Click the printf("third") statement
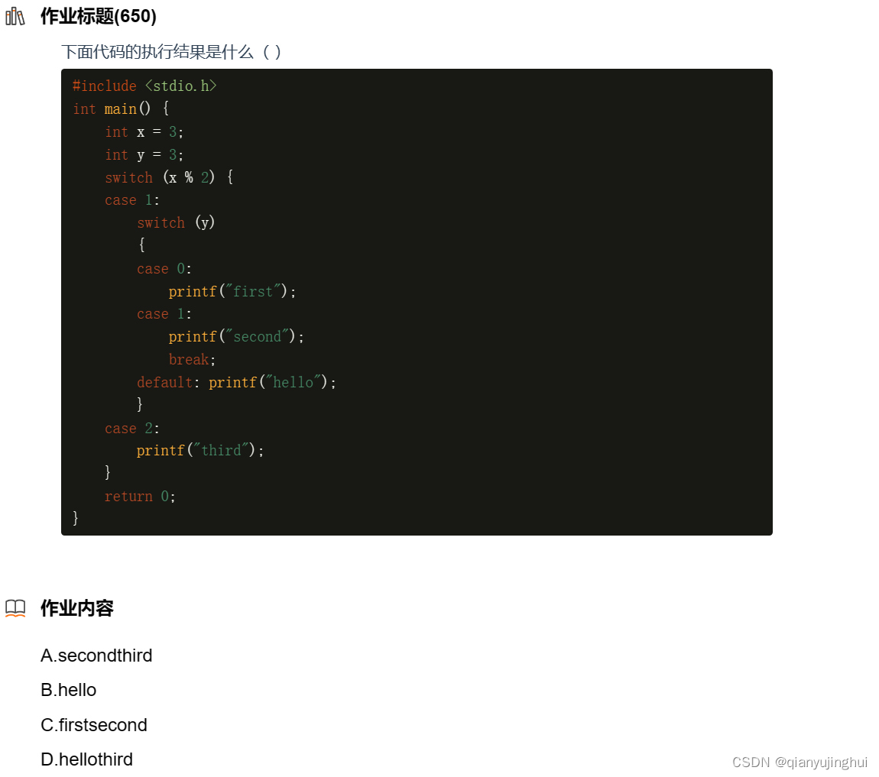Viewport: 879px width, 777px height. tap(200, 451)
